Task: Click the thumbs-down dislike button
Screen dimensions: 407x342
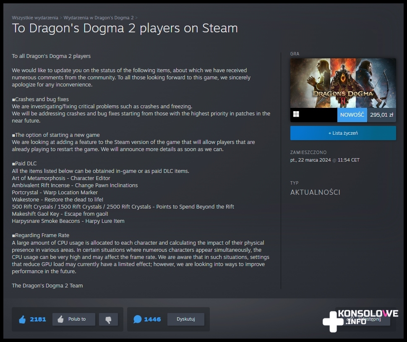Action: click(109, 319)
